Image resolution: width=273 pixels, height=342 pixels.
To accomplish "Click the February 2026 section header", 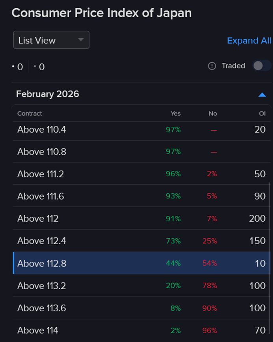I will tap(48, 94).
